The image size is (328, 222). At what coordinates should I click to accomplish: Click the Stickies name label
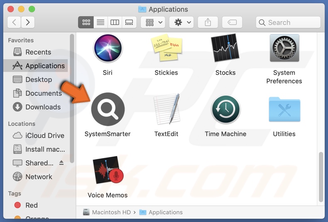[x=166, y=73]
